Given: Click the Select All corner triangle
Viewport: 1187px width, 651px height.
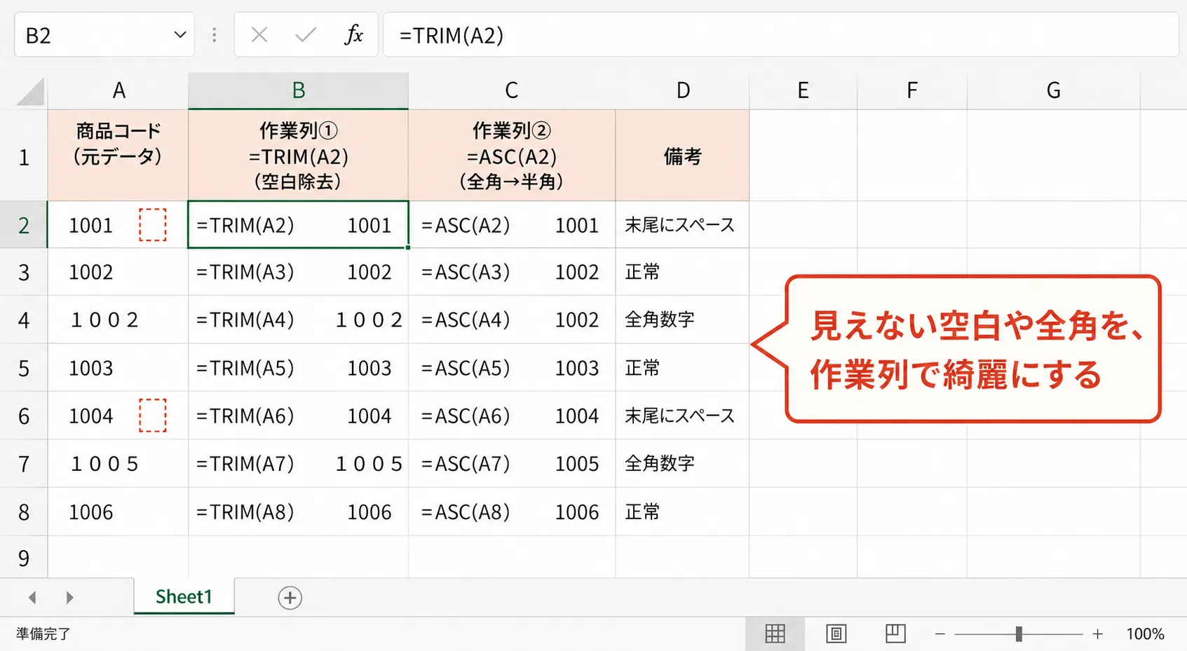Looking at the screenshot, I should click(x=30, y=91).
